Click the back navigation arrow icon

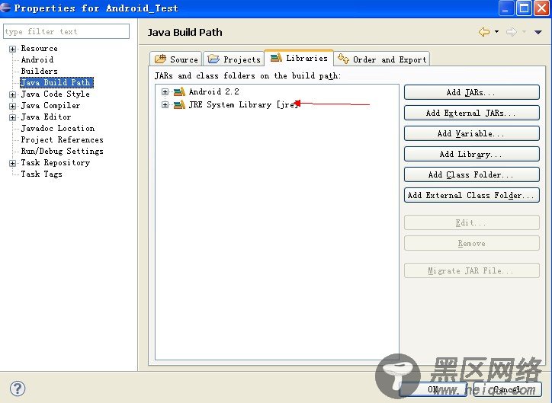pos(484,32)
